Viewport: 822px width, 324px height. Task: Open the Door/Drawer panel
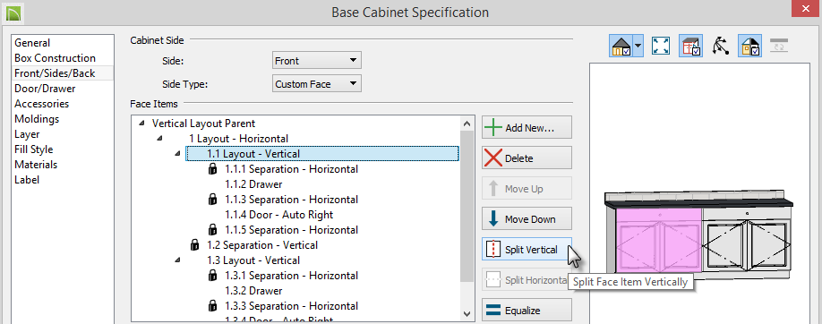point(45,89)
